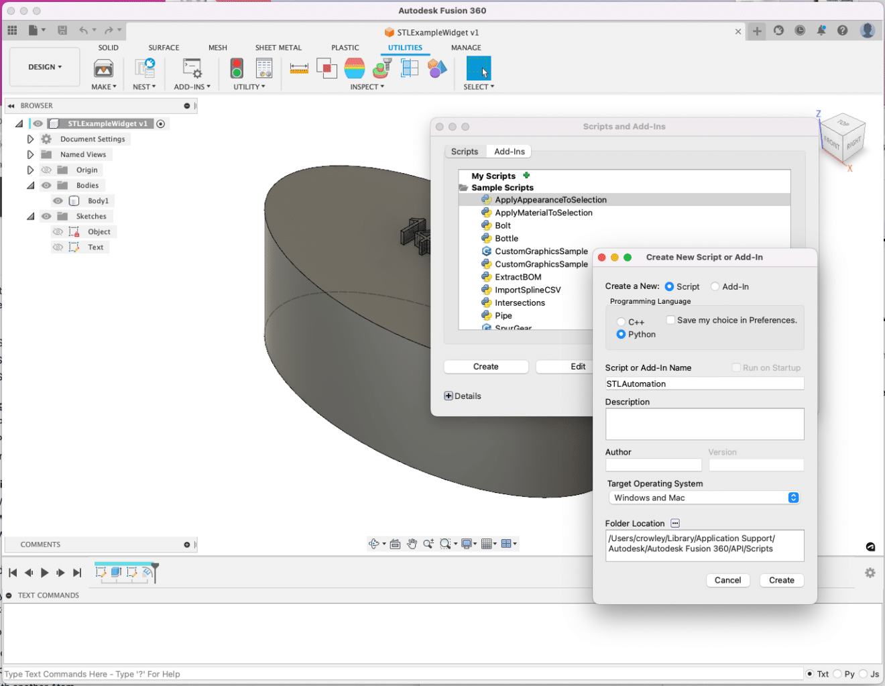Screen dimensions: 885x686
Task: Switch to the Add-Ins tab
Action: click(508, 151)
